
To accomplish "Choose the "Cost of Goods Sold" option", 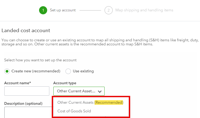I will coord(74,111).
